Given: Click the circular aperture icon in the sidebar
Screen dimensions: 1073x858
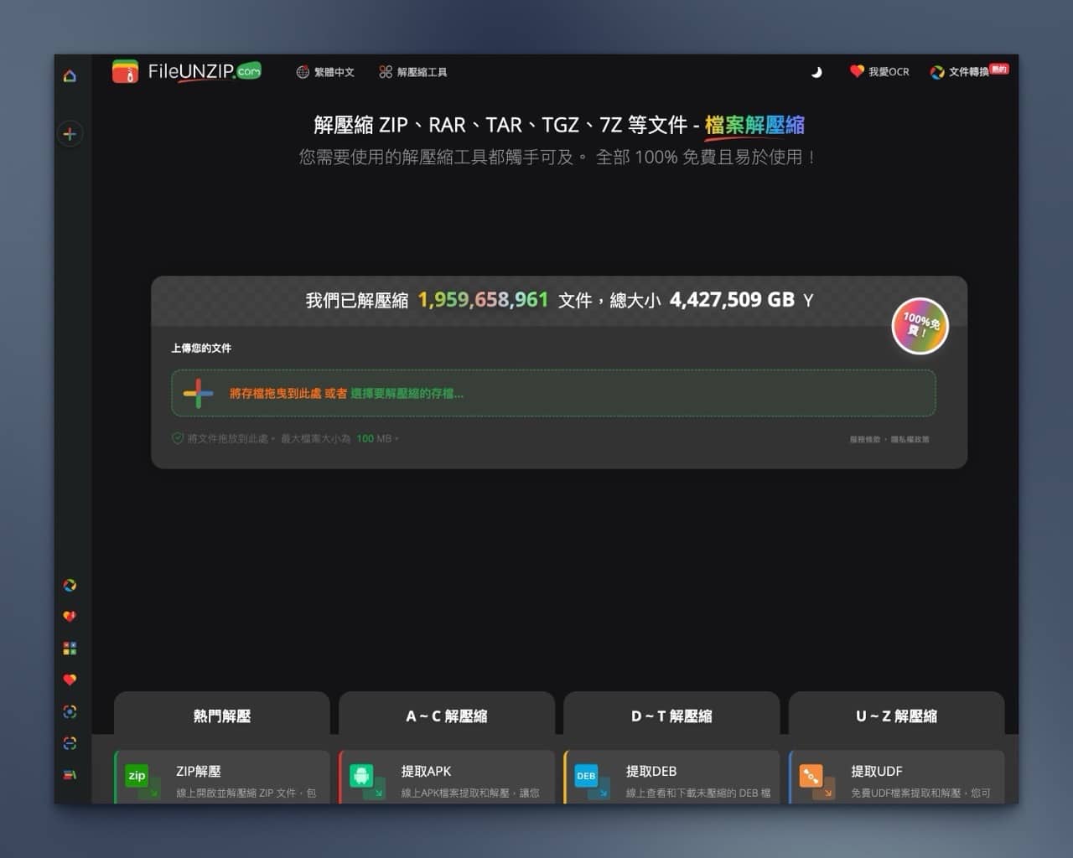Looking at the screenshot, I should [70, 585].
